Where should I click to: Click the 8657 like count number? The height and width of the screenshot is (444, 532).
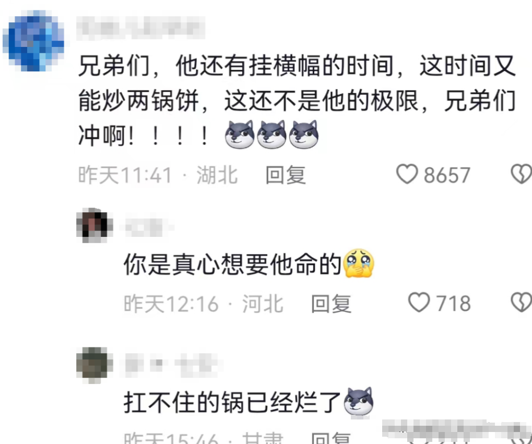[x=447, y=175]
